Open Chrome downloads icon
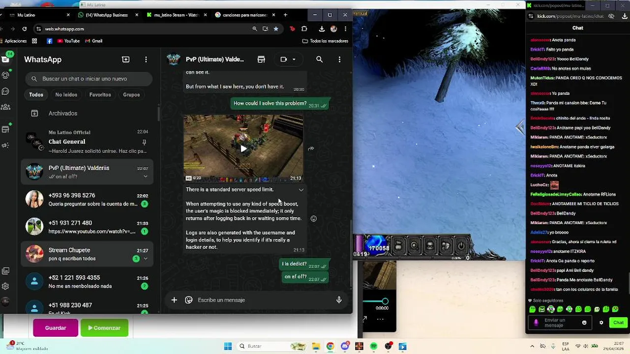 (x=322, y=29)
